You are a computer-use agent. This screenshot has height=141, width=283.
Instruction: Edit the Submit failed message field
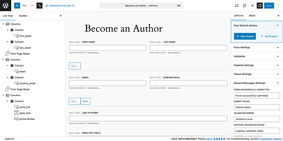click(x=257, y=107)
